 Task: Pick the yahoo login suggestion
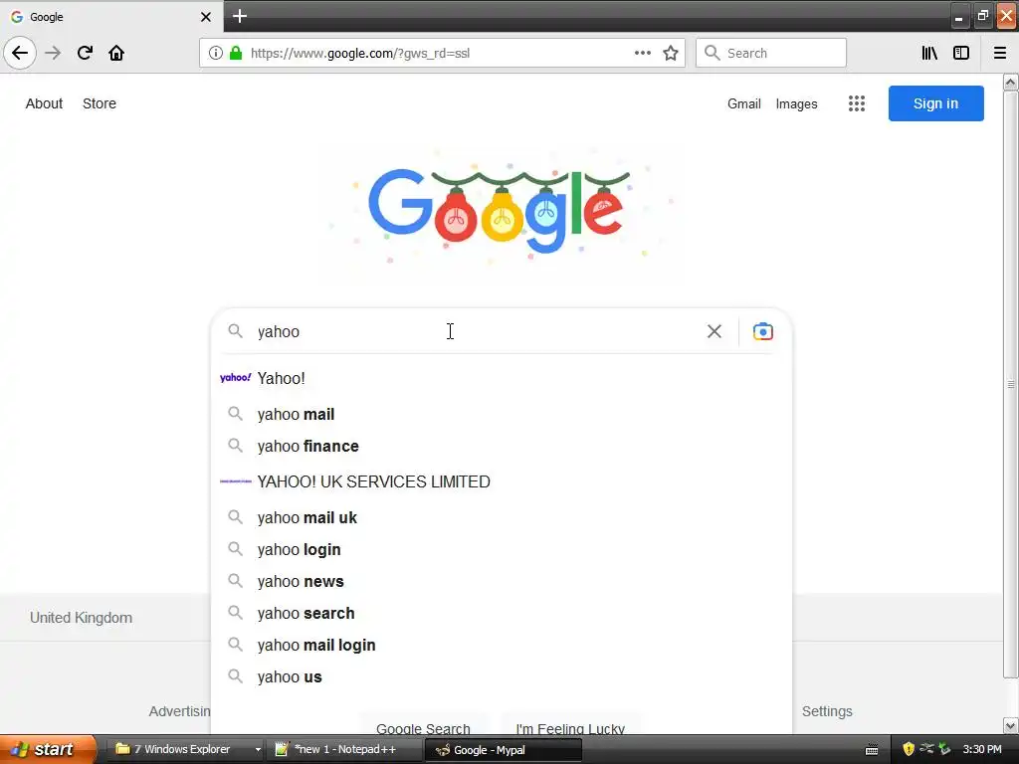pos(502,549)
